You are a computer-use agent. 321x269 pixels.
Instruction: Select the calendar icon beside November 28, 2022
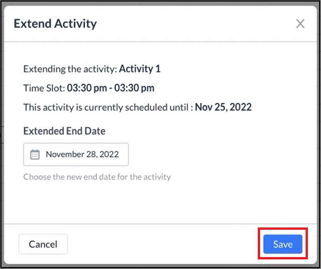click(35, 154)
